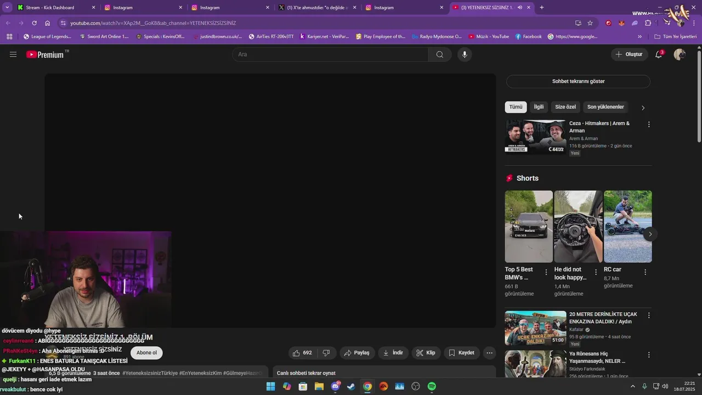Open the Facebook bookmark

[528, 37]
